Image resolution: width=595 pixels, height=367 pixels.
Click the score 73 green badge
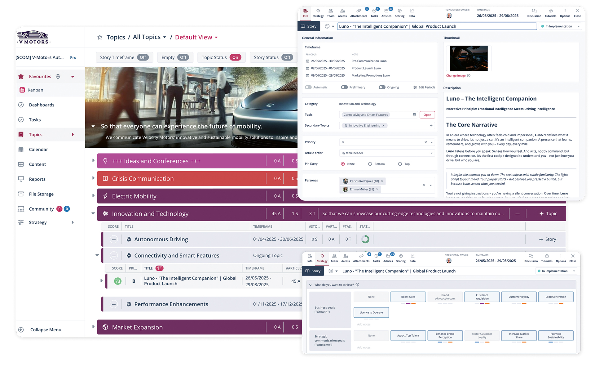click(x=117, y=281)
